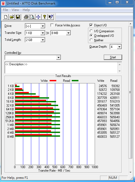Image resolution: width=135 pixels, height=182 pixels.
Task: Select I/O Comparison radio button
Action: pyautogui.click(x=91, y=31)
